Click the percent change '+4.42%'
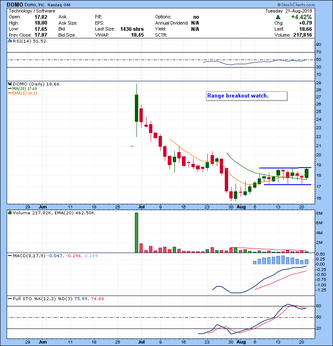Viewport: 333px width, 346px height. tap(301, 17)
